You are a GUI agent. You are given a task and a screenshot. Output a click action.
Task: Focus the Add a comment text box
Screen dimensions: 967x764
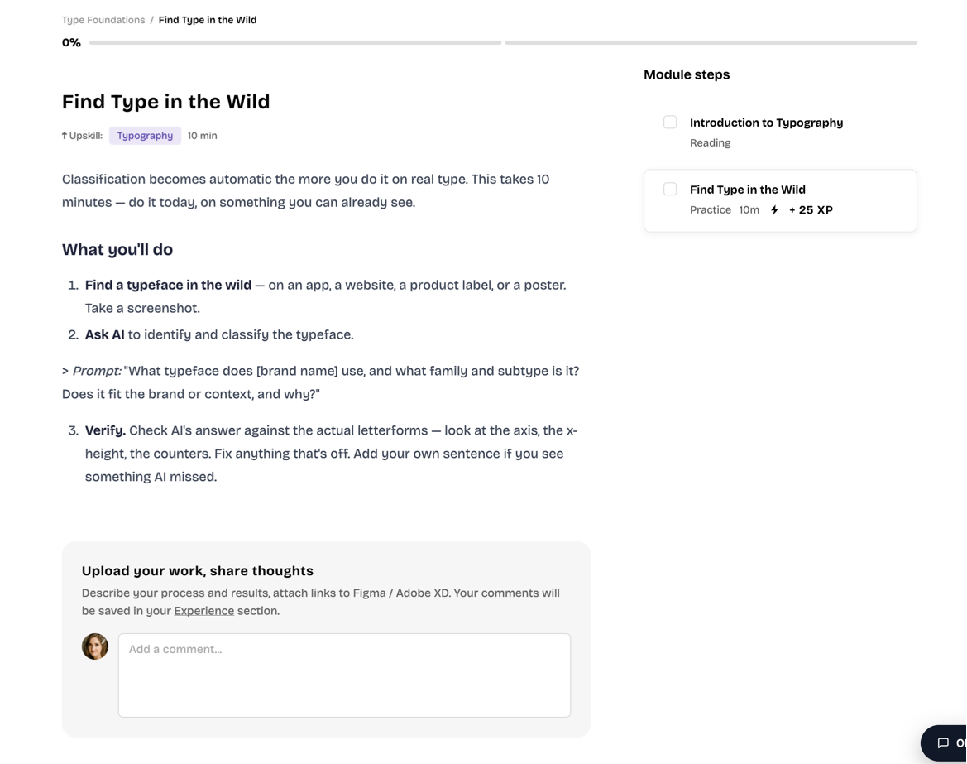344,675
